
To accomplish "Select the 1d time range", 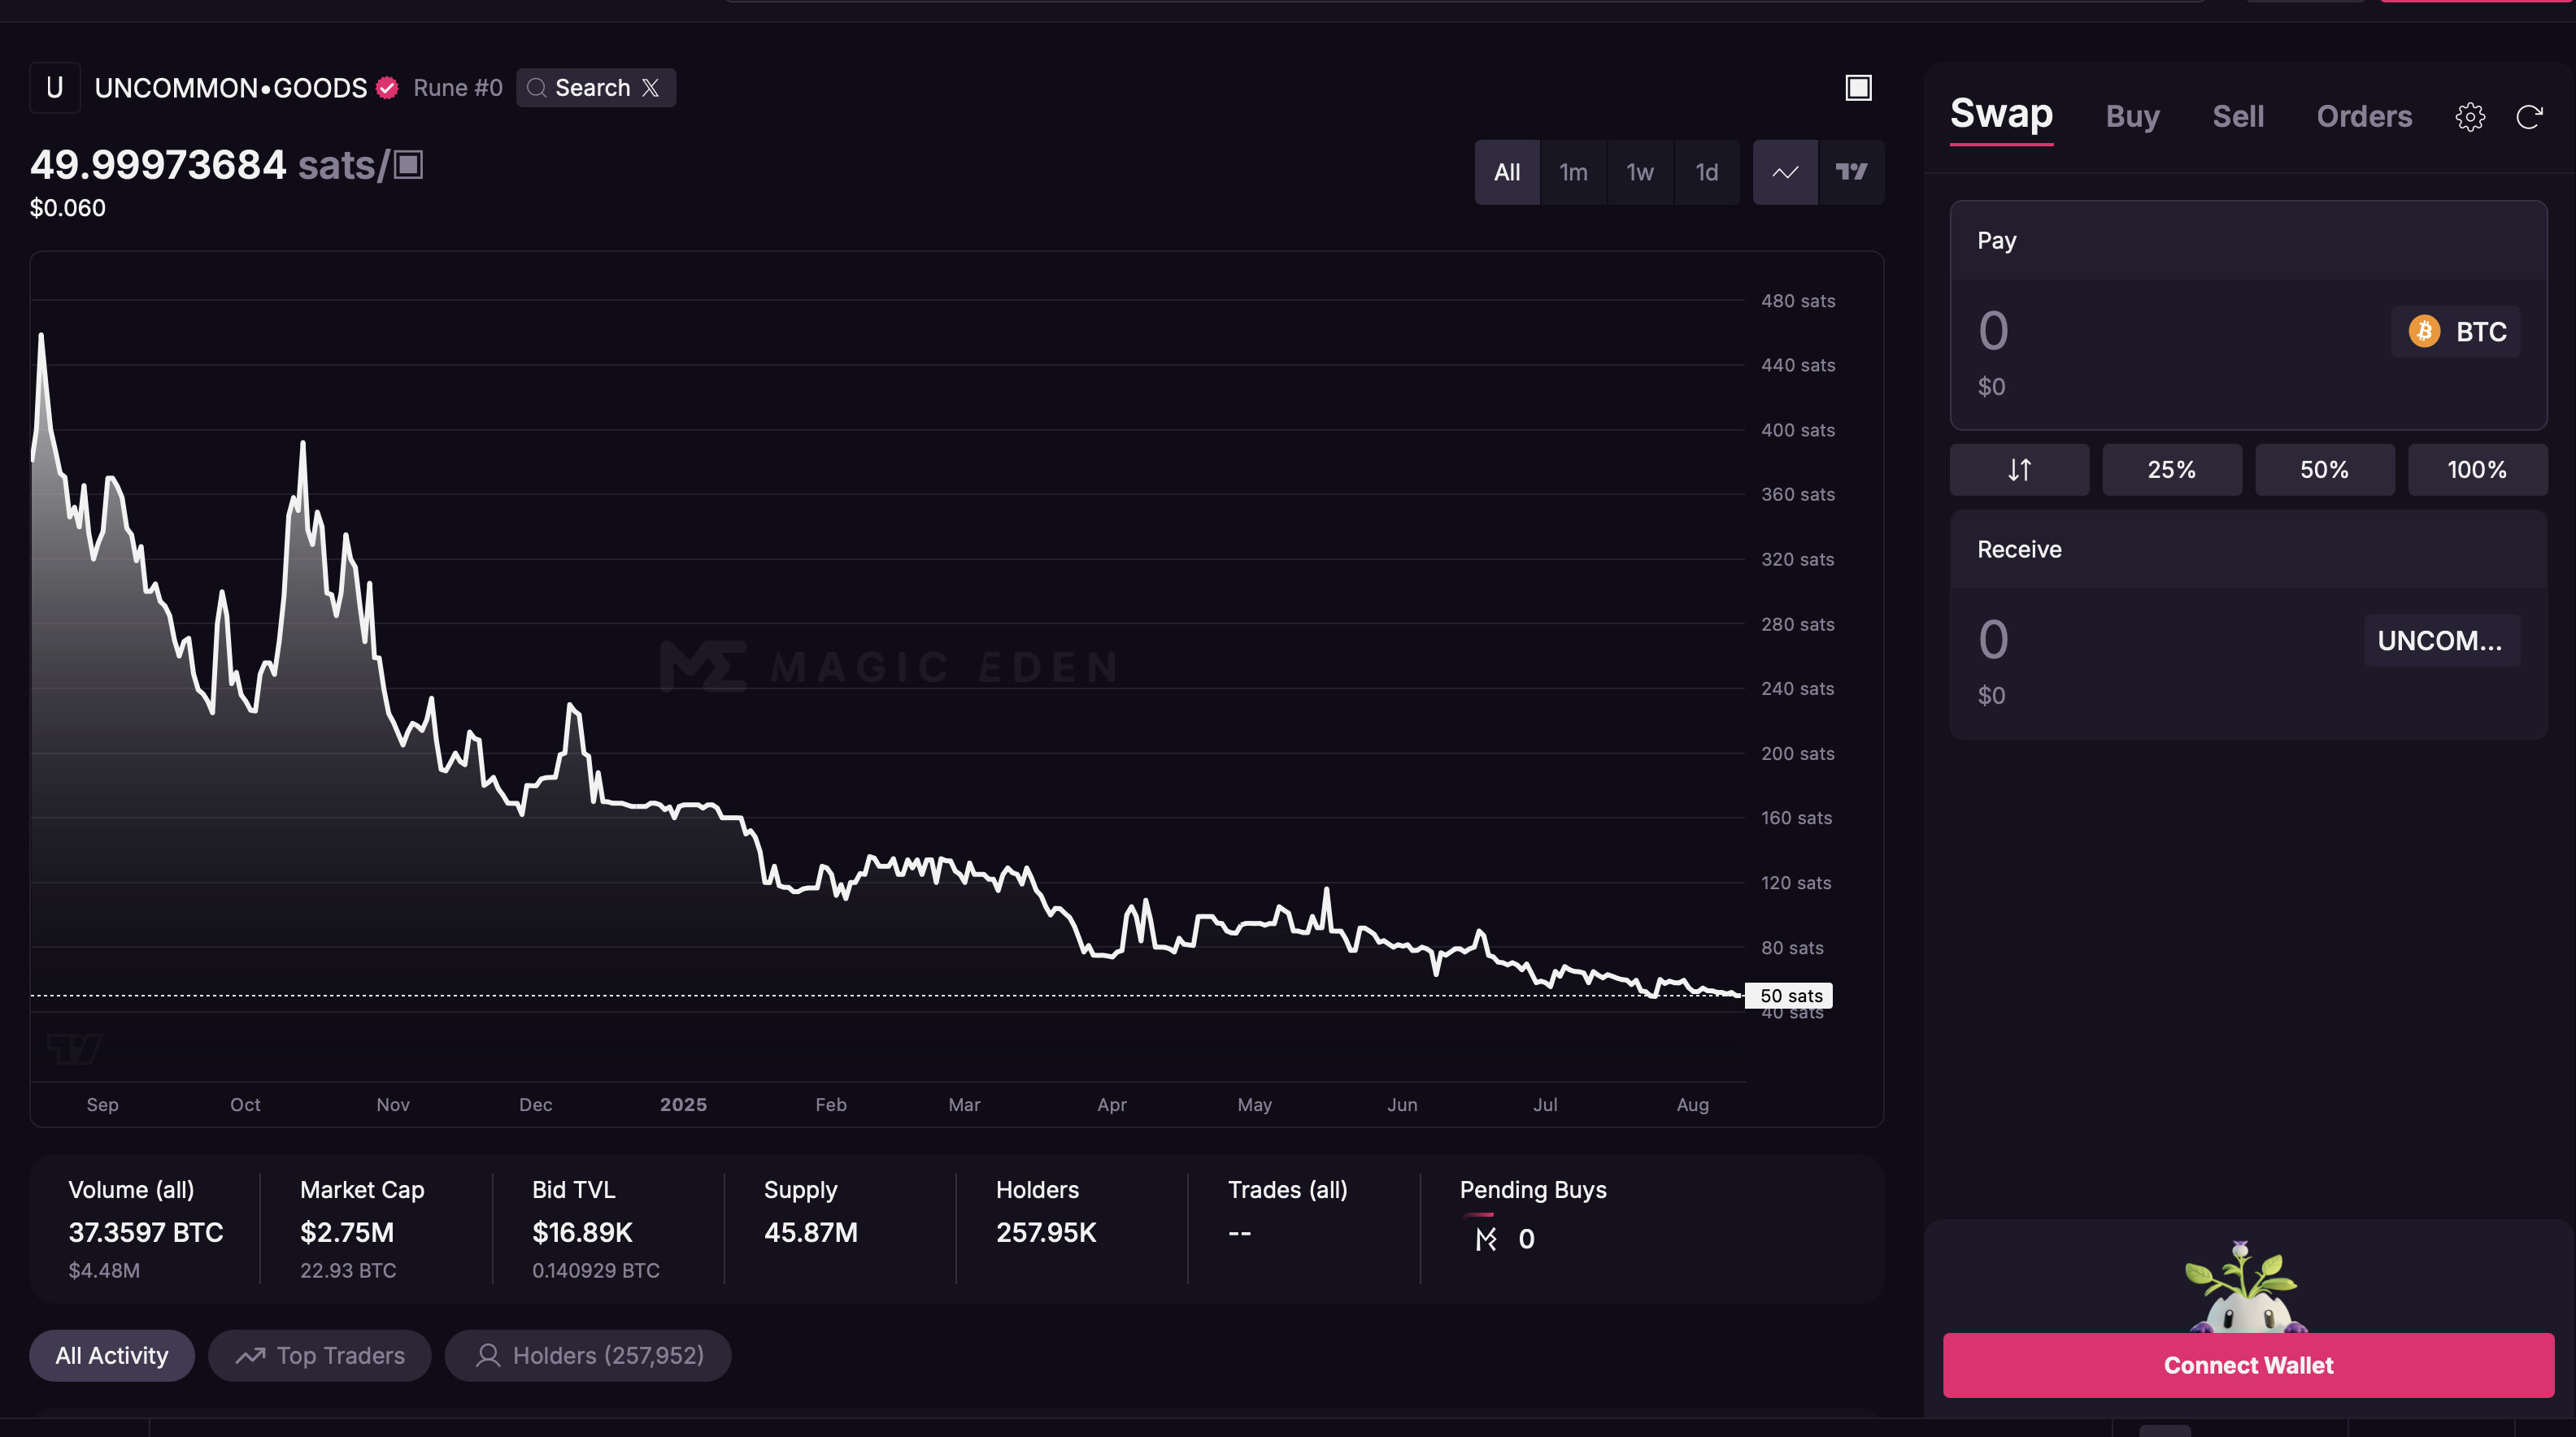I will (1706, 171).
